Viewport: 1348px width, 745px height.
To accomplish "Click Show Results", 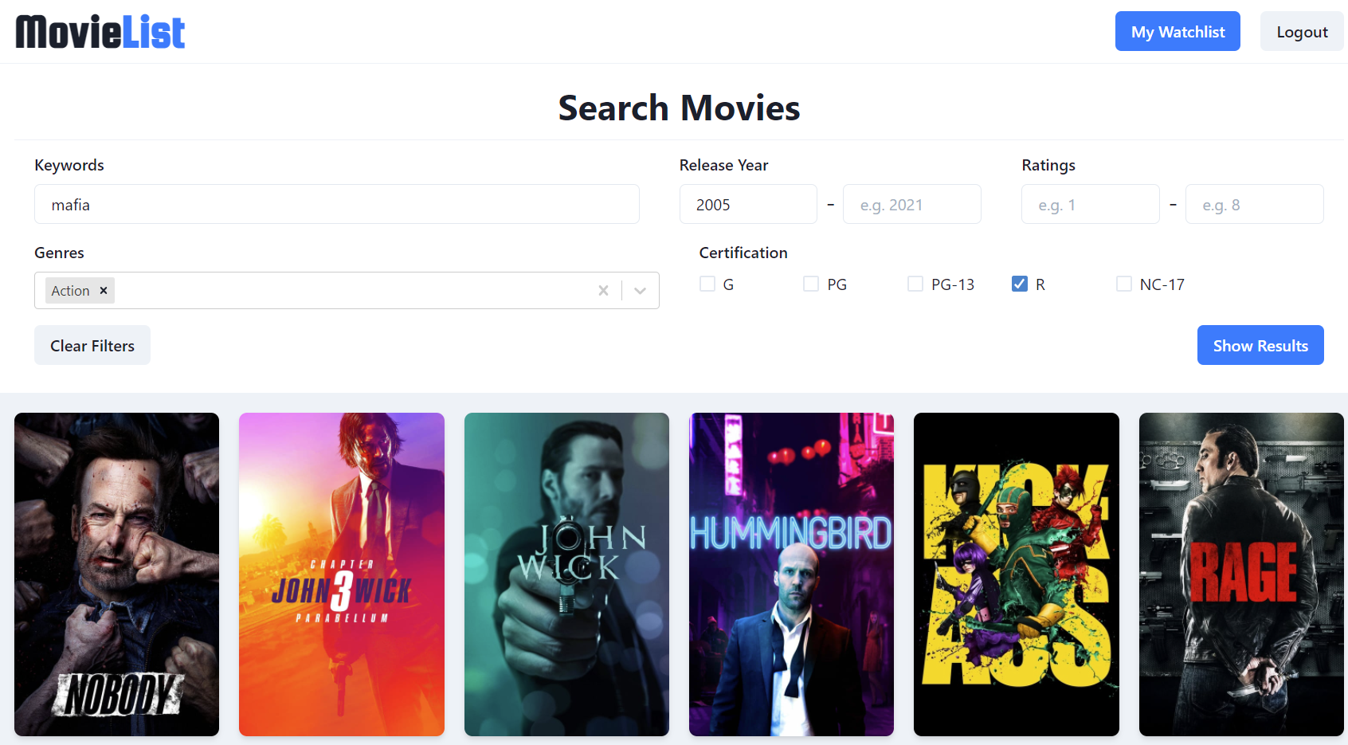I will click(1260, 345).
